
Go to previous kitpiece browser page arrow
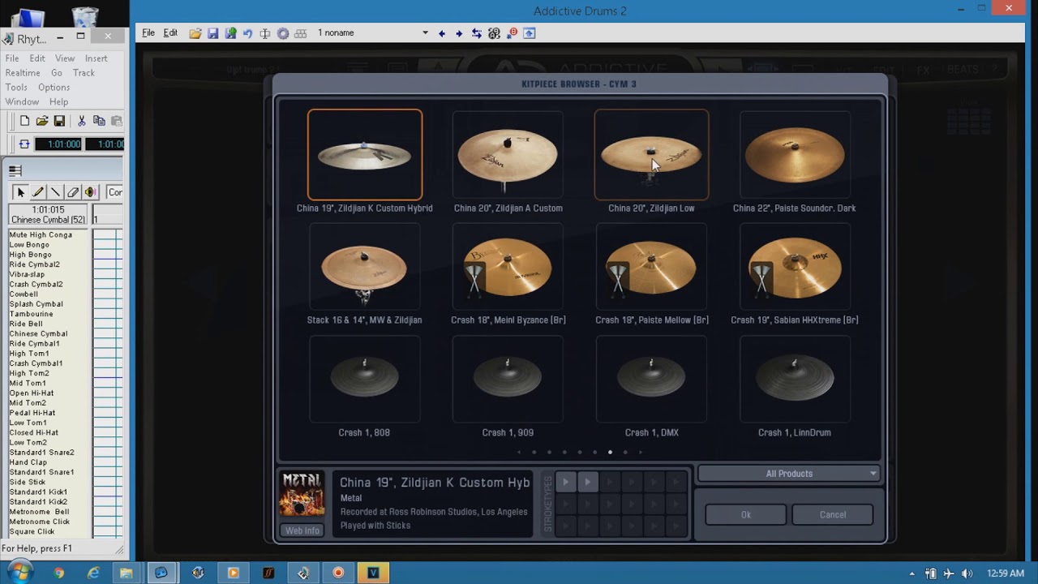pos(519,453)
